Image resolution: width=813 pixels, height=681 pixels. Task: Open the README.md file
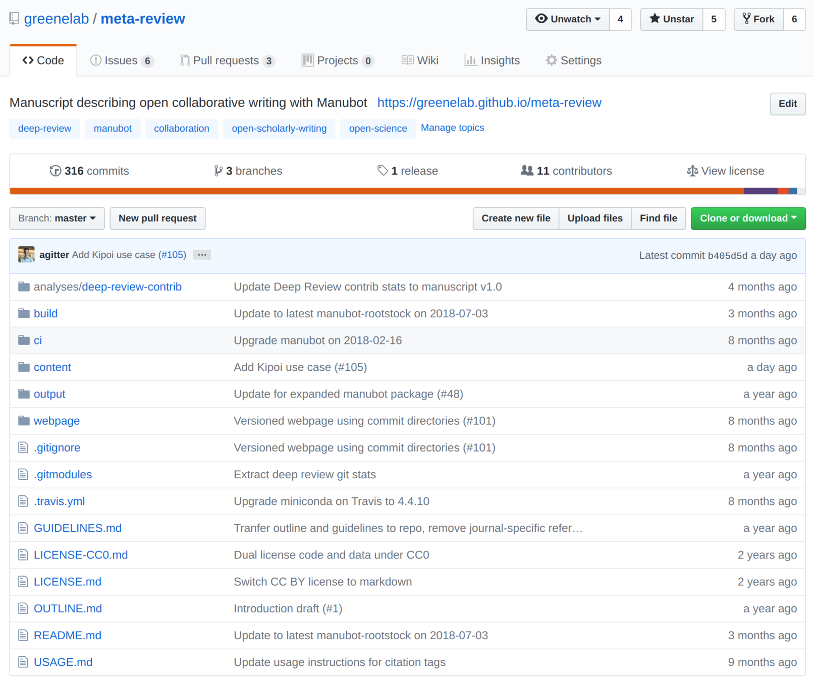click(68, 636)
